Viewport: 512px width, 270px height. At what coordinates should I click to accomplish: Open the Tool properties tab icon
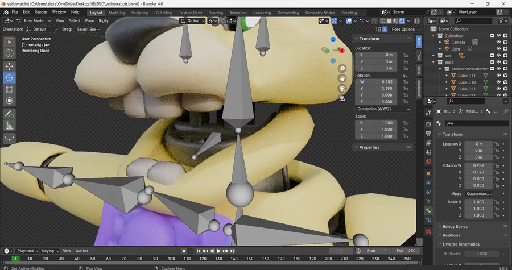point(428,113)
